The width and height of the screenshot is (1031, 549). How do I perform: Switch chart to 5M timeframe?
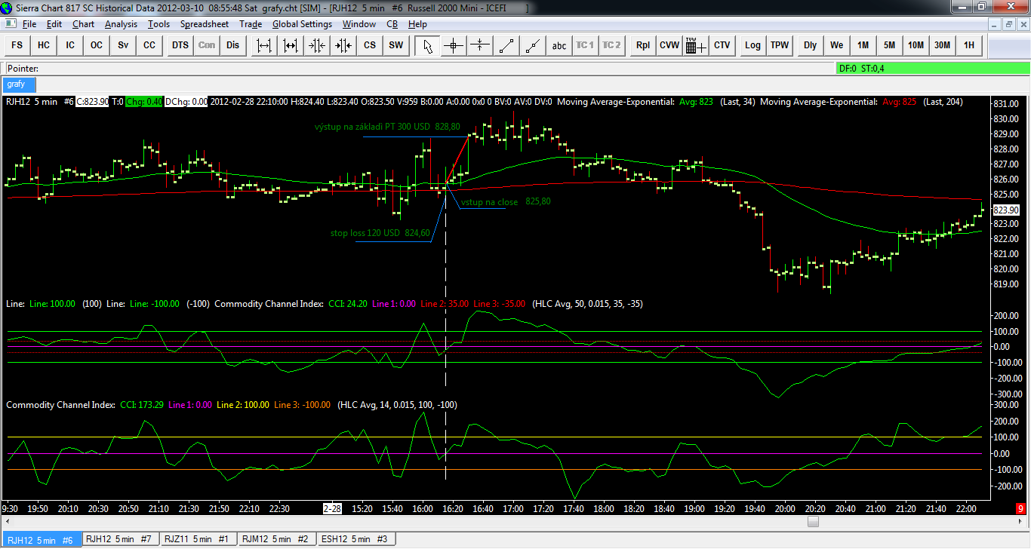click(889, 45)
